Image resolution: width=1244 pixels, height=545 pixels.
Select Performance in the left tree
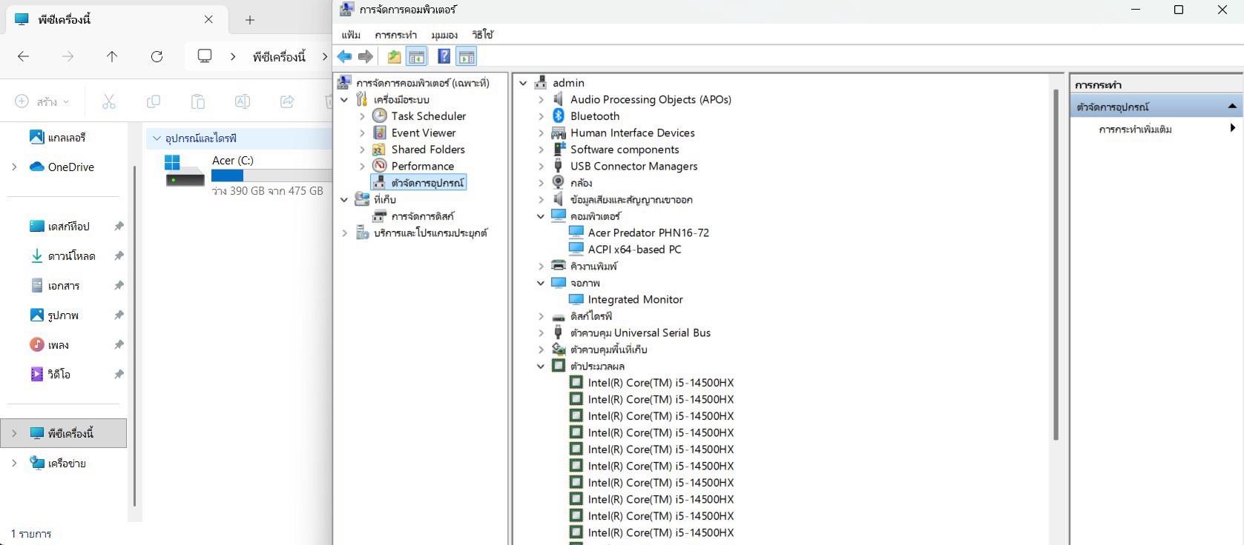pos(422,167)
